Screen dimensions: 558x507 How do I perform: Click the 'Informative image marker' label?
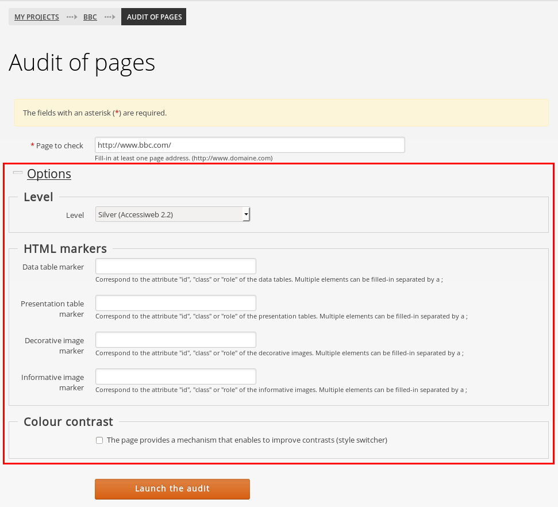click(x=52, y=382)
